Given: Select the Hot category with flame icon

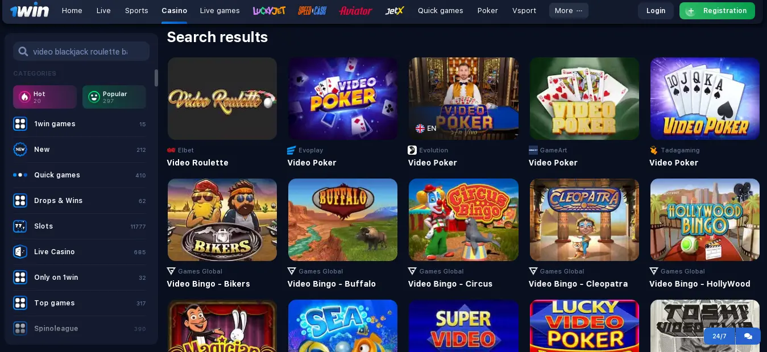Looking at the screenshot, I should pos(45,97).
